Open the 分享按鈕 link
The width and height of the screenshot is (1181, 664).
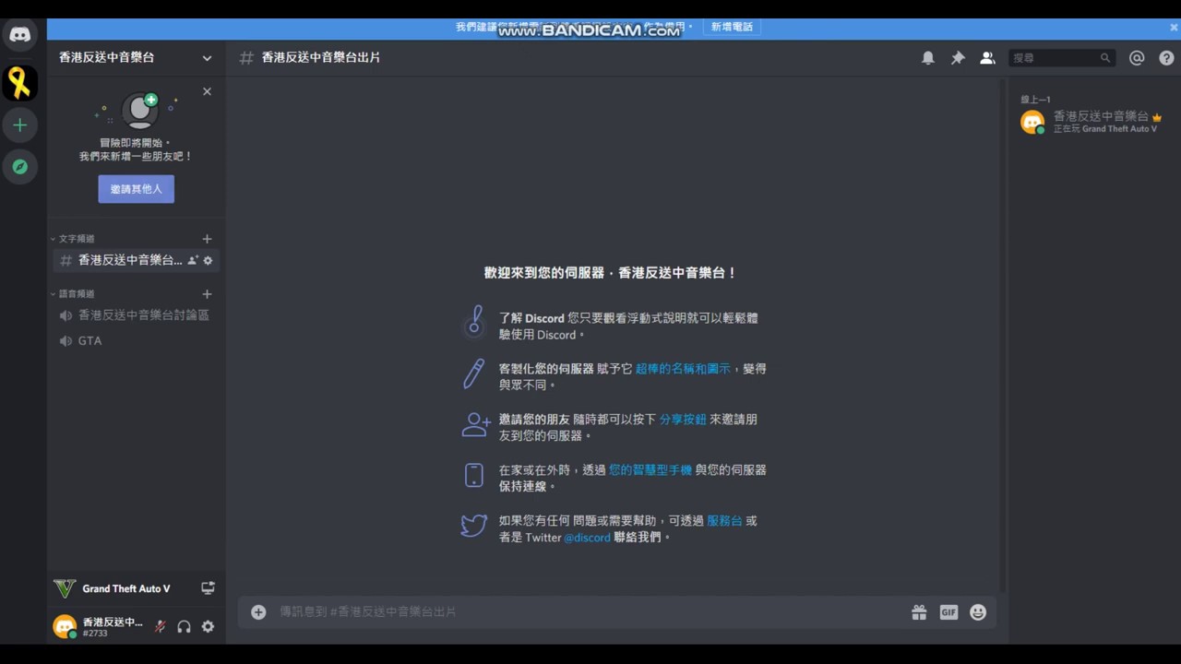coord(683,420)
